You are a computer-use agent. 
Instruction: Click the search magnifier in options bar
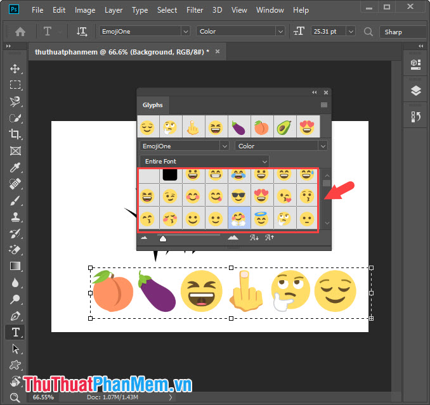pyautogui.click(x=368, y=32)
